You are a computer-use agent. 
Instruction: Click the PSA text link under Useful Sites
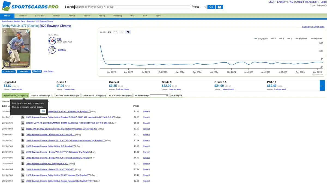(59, 40)
